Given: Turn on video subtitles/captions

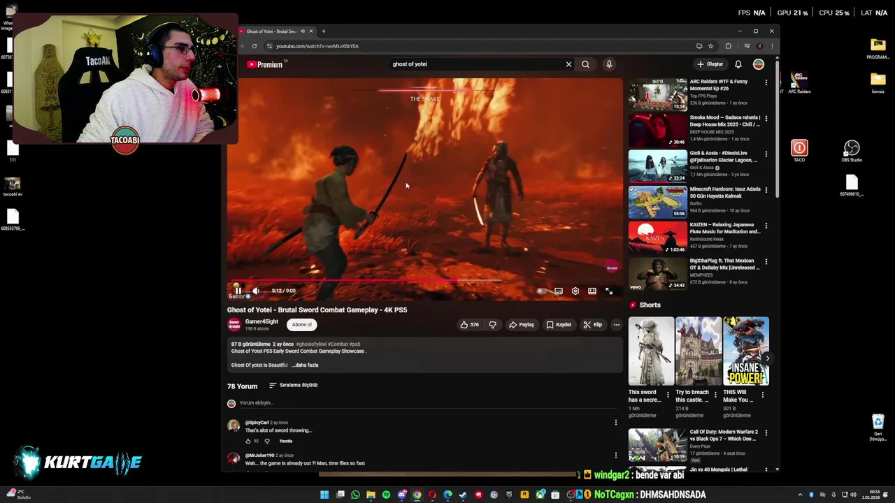Looking at the screenshot, I should click(559, 291).
